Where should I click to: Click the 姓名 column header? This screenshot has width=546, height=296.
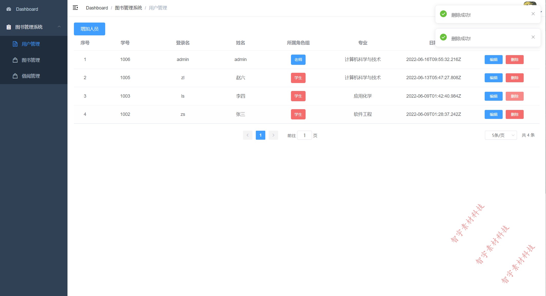[x=240, y=43]
